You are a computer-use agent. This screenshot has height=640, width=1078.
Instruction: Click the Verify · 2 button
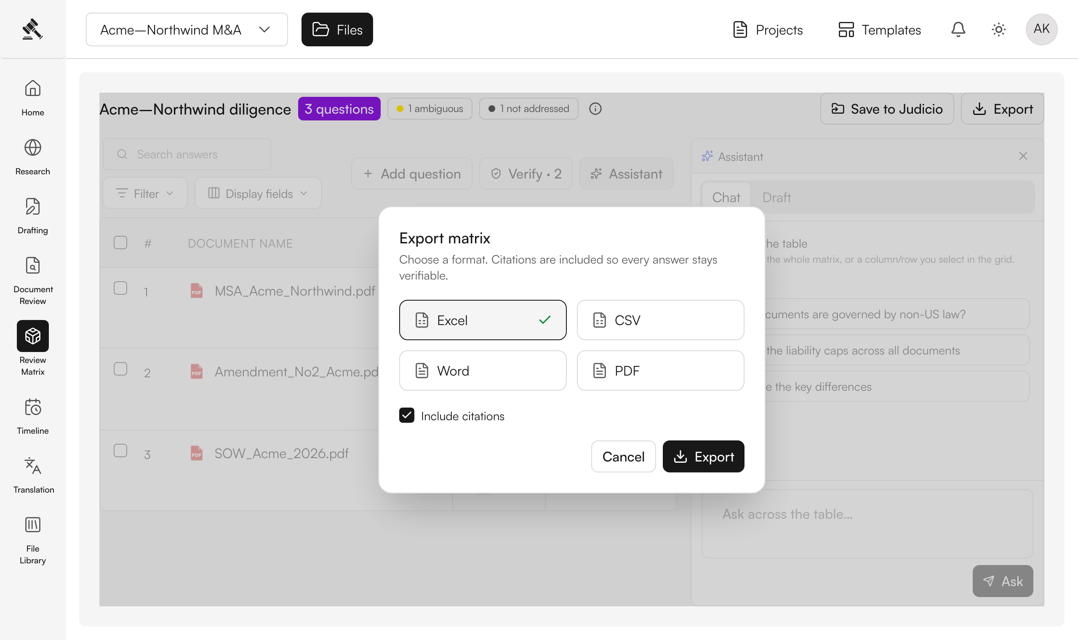click(x=526, y=173)
